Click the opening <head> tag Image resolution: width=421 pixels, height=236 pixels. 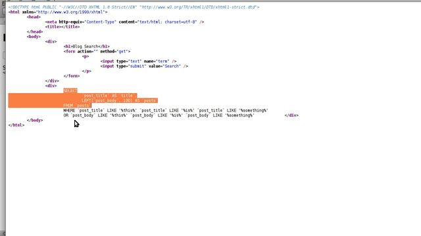[34, 17]
